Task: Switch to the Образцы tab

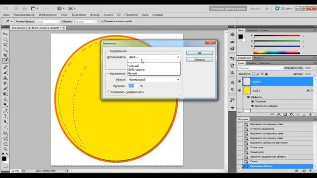Action: pyautogui.click(x=252, y=30)
